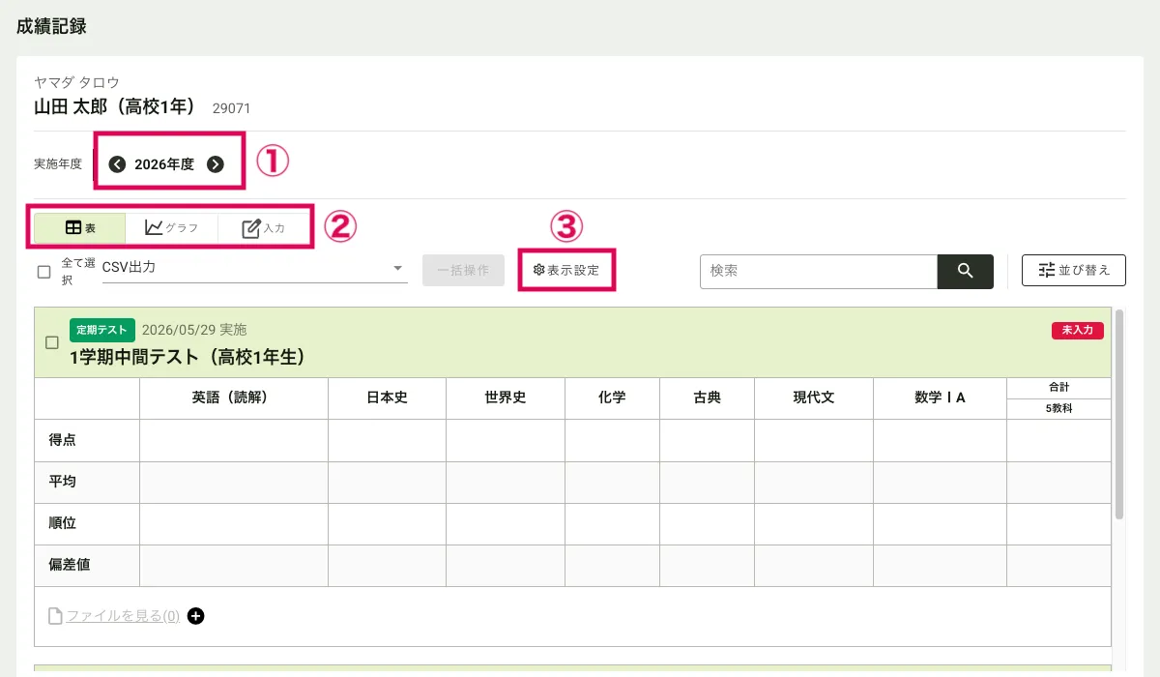Click the magnifying glass search button

point(965,271)
